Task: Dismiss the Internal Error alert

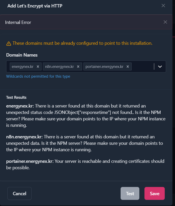Action: (x=165, y=22)
